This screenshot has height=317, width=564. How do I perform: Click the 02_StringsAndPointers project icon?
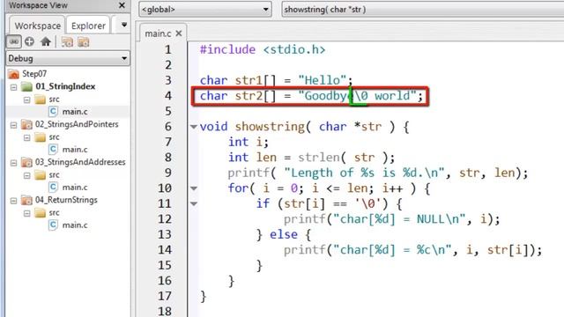26,124
